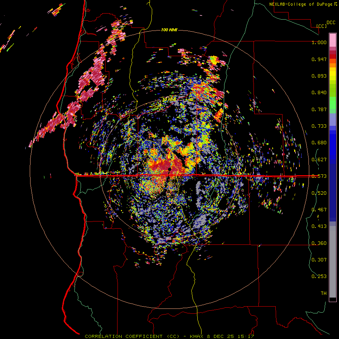Select the 1.000 scale value
The width and height of the screenshot is (339, 339).
tap(319, 42)
